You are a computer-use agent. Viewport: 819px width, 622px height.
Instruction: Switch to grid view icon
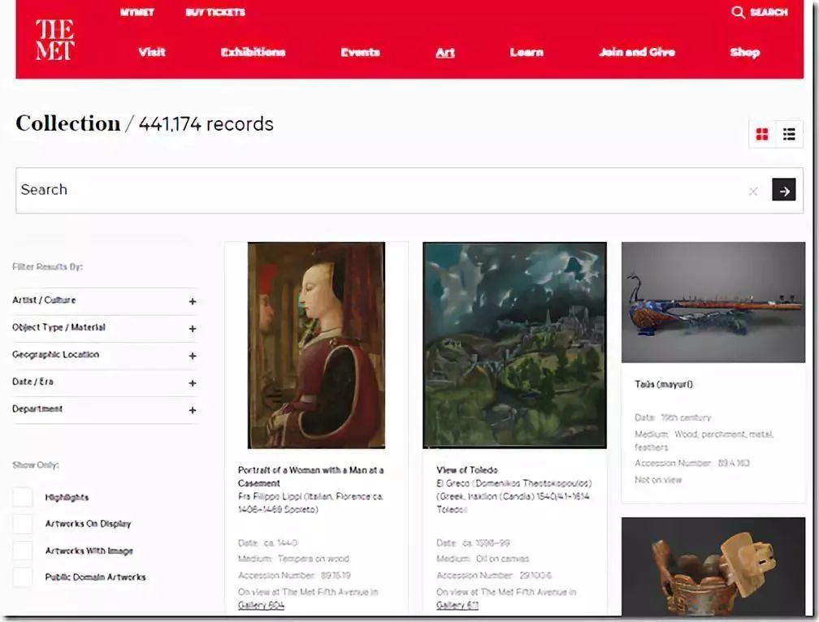pyautogui.click(x=762, y=134)
